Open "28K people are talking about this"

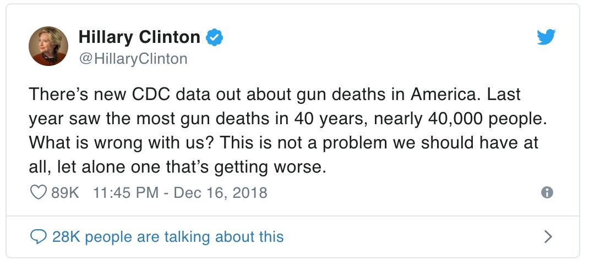tap(168, 237)
